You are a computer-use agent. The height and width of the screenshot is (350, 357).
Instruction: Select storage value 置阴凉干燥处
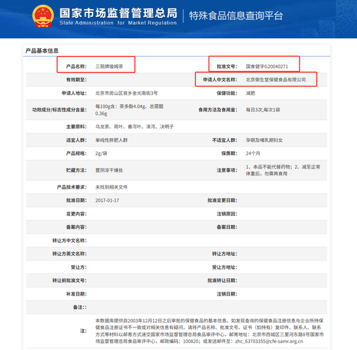[x=109, y=170]
